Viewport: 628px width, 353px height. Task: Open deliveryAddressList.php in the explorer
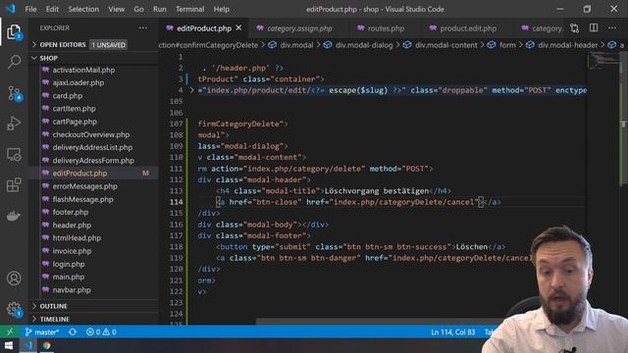(92, 147)
